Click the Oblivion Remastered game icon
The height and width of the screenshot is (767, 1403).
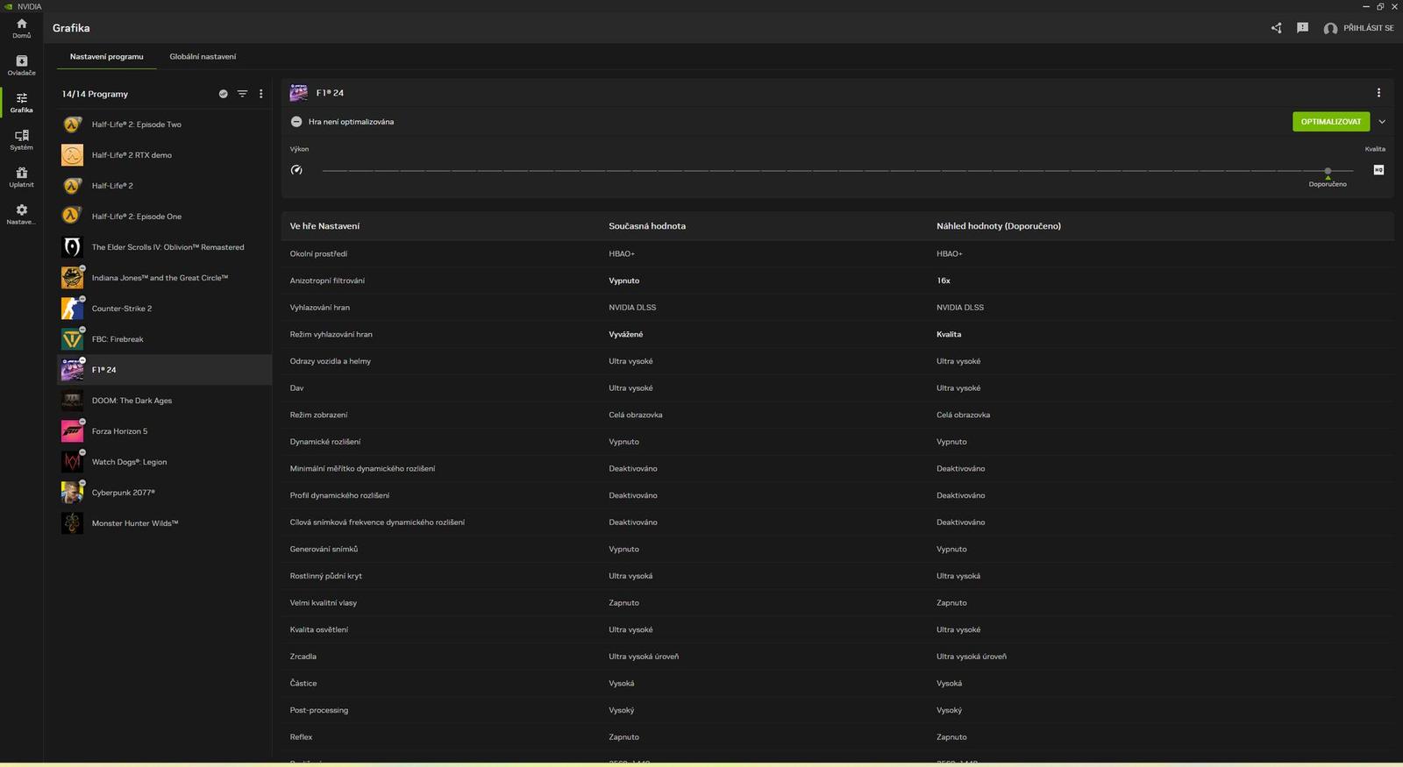72,247
